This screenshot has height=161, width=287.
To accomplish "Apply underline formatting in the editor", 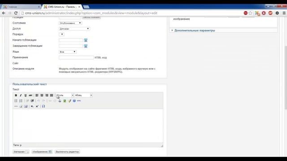I will 26,95.
